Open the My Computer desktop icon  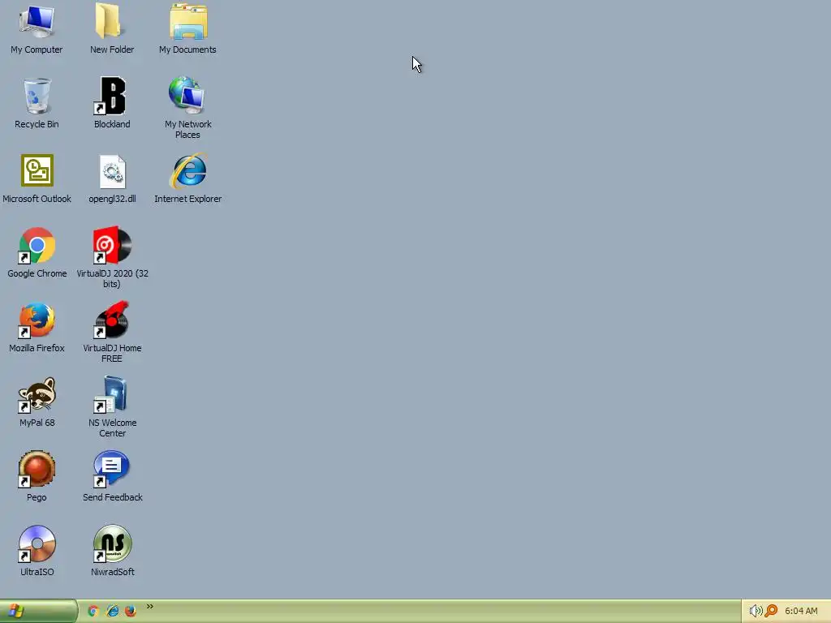click(x=37, y=21)
